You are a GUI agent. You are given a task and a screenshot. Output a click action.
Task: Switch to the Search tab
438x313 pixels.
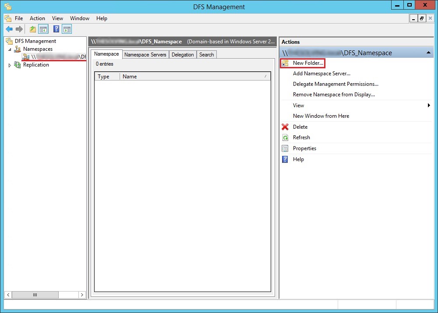206,55
